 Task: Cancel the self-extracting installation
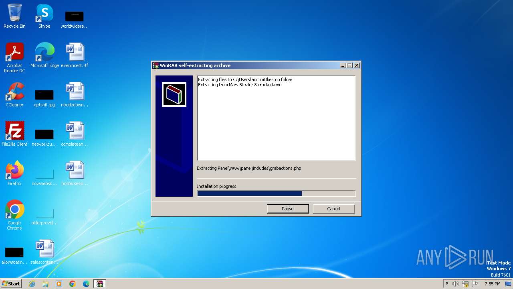(333, 209)
